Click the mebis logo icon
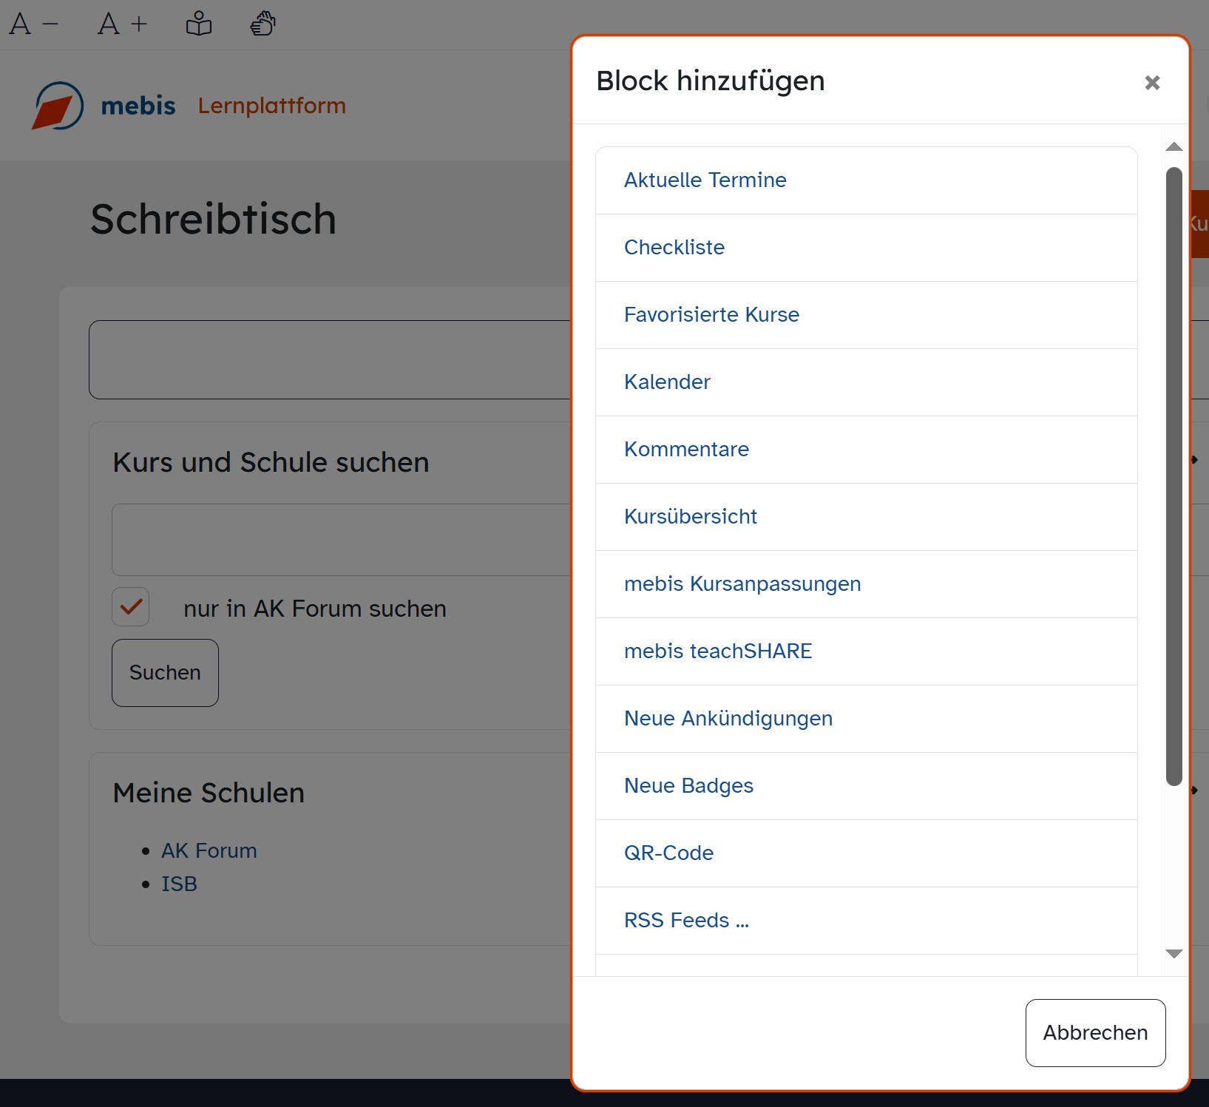 point(58,106)
